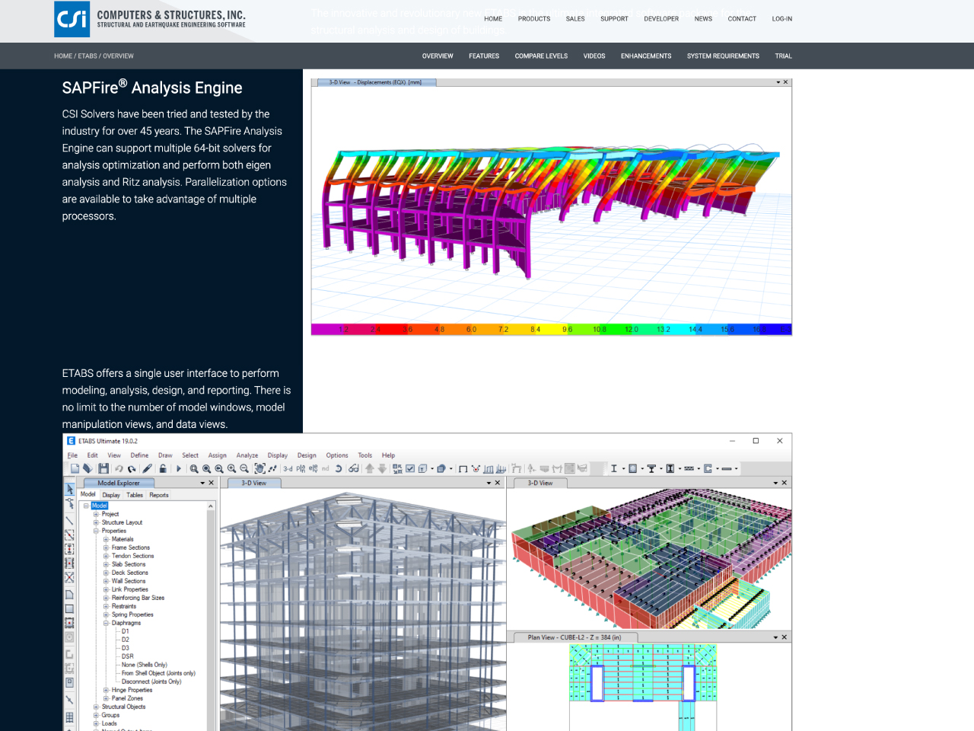This screenshot has width=974, height=731.
Task: Open the TRIAL sub-navigation link
Action: click(x=784, y=56)
